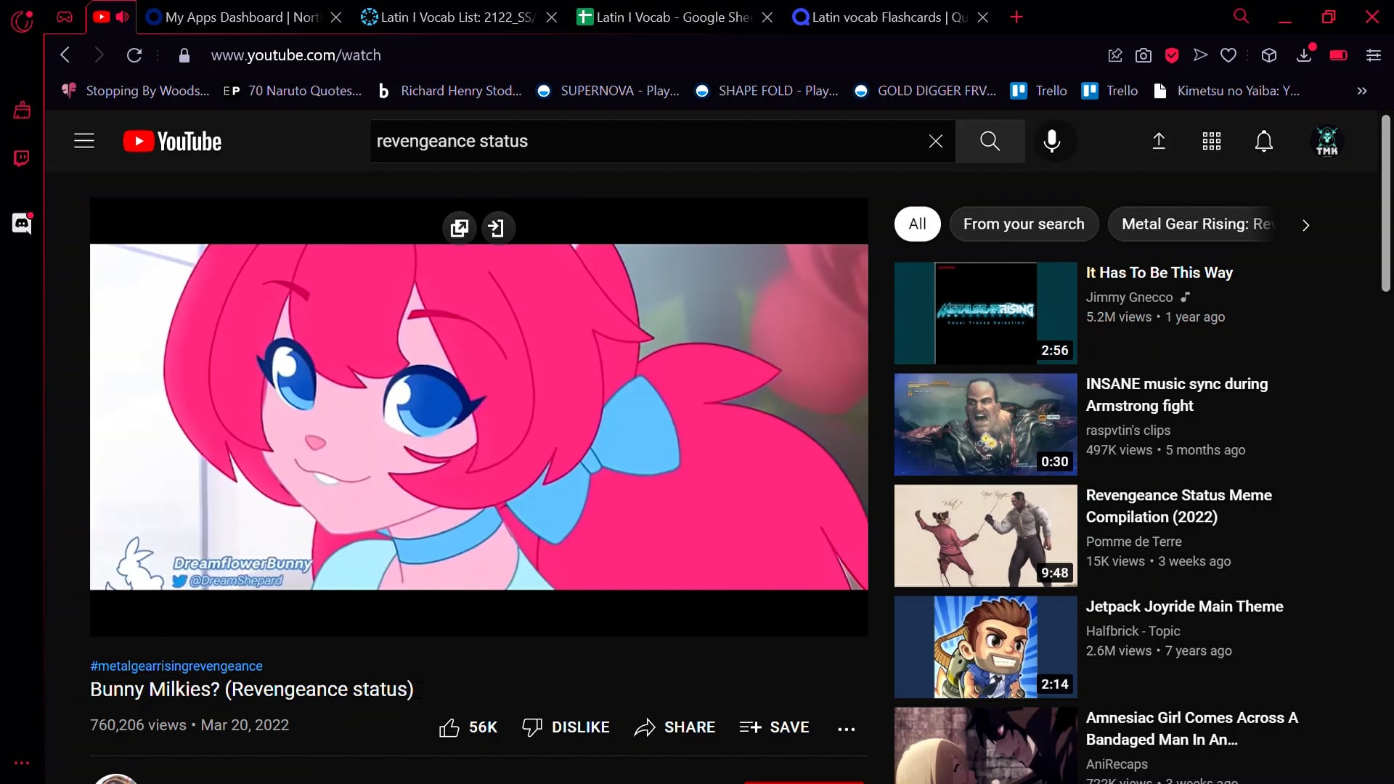Submit search with magnifier button
The image size is (1394, 784).
pos(990,141)
